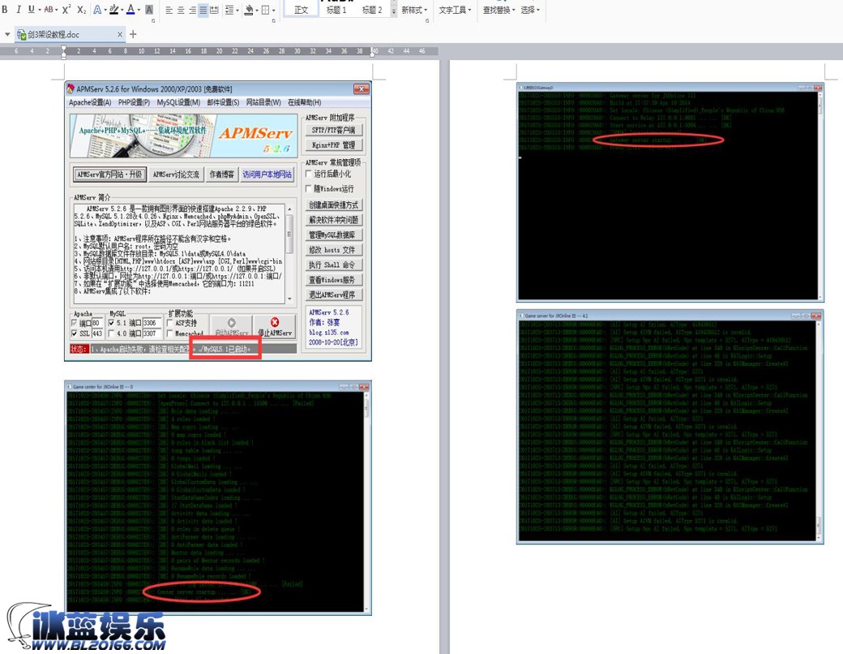This screenshot has width=843, height=654.
Task: Open the 文字工具 dropdown
Action: [455, 10]
